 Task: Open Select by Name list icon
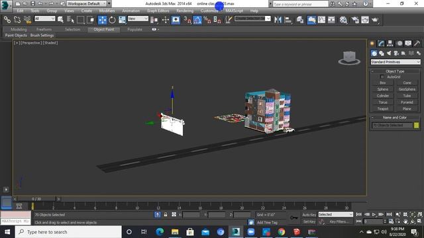coord(70,20)
